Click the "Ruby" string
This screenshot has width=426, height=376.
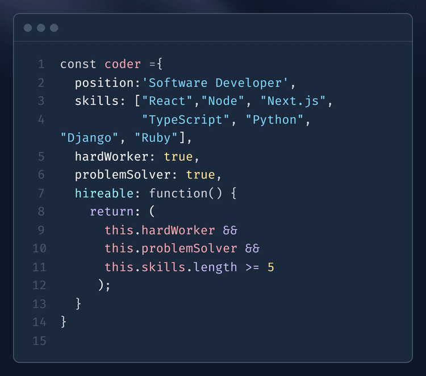pos(156,138)
